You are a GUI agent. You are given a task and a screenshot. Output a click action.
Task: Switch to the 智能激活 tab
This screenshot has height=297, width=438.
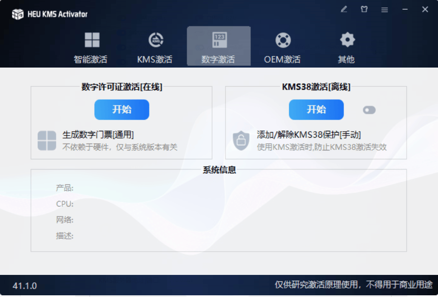[x=91, y=47]
